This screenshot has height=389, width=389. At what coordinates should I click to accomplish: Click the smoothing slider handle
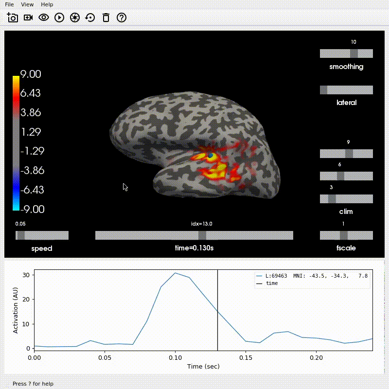[354, 53]
